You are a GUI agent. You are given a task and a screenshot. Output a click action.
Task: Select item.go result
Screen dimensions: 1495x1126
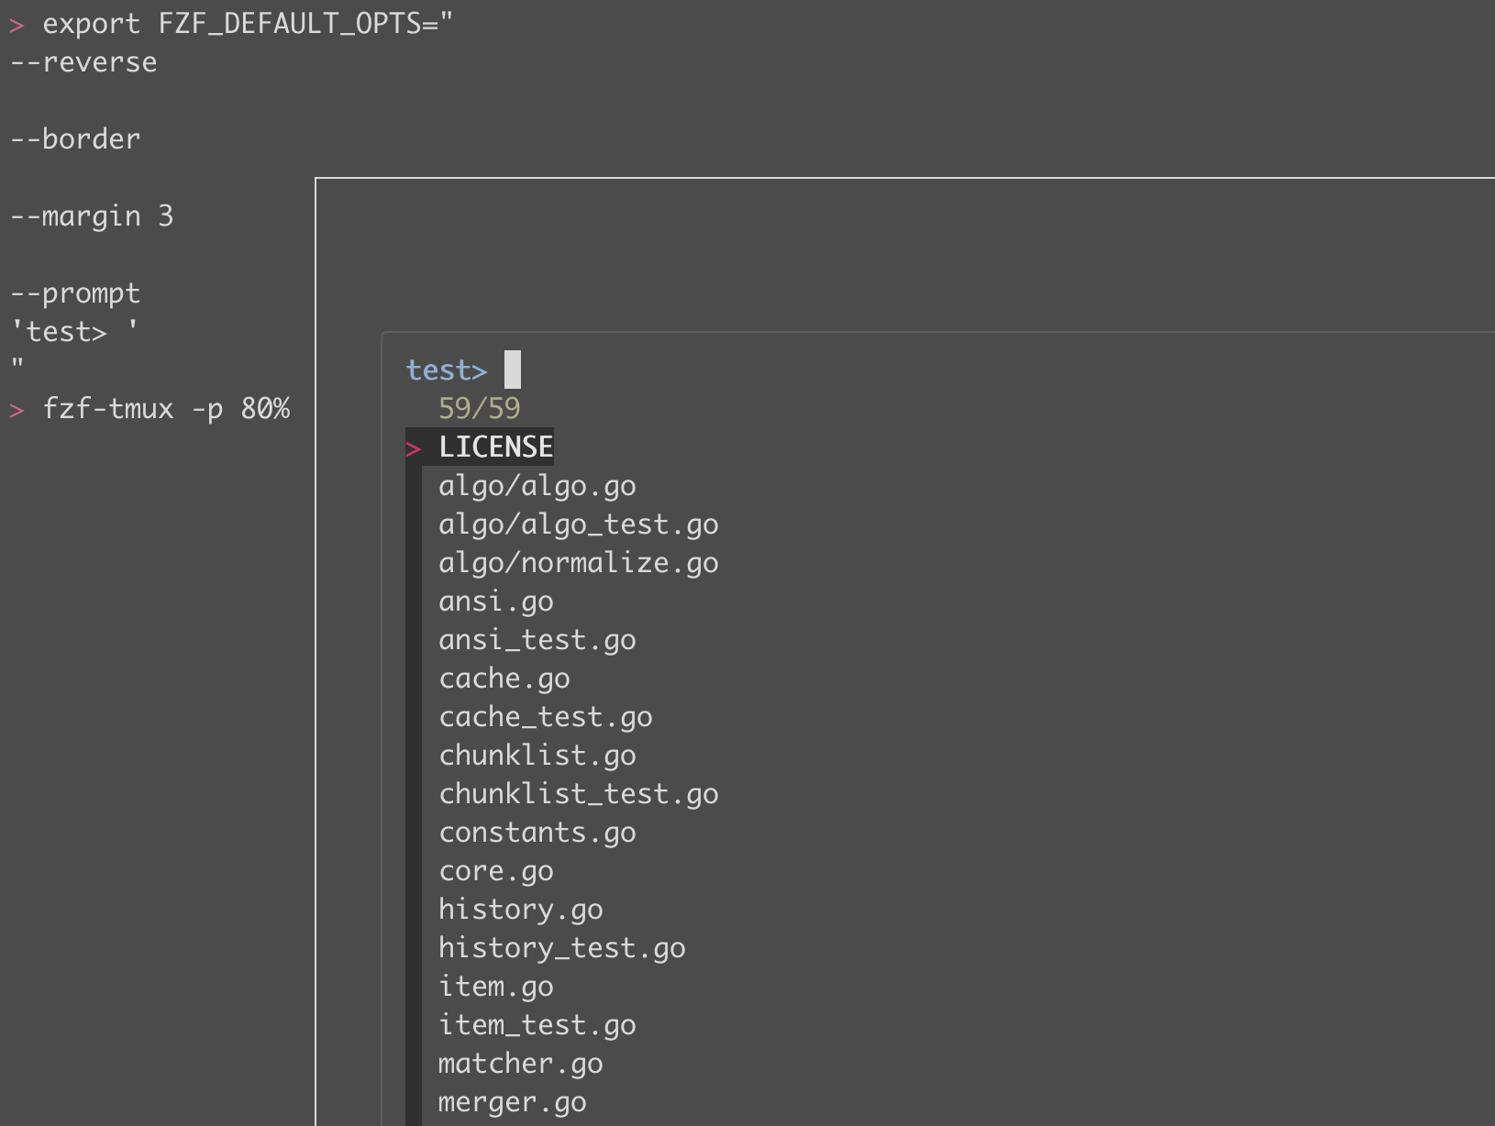495,986
